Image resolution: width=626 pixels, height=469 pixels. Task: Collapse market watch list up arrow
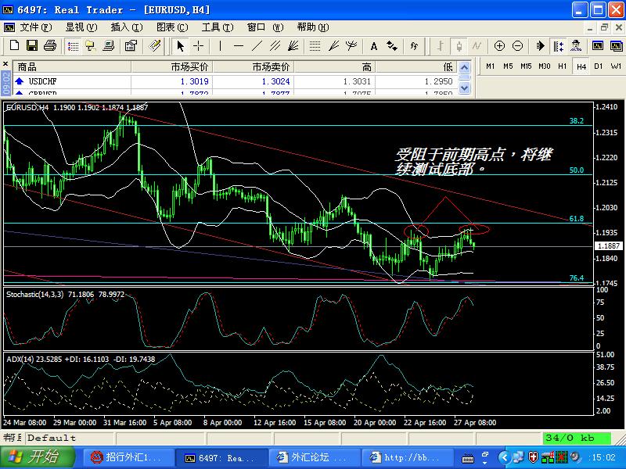pyautogui.click(x=464, y=67)
